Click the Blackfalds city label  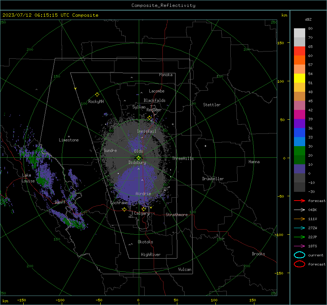154,100
